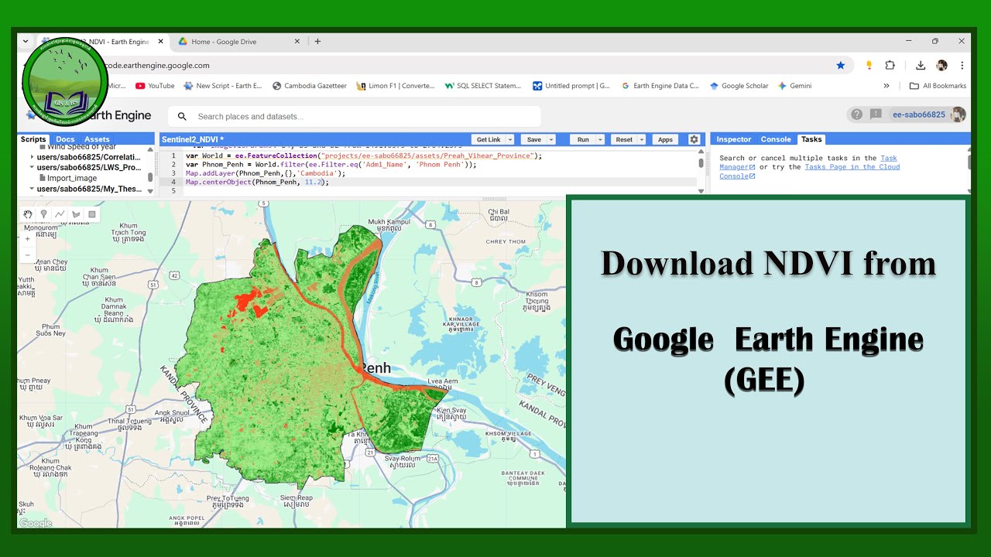This screenshot has height=557, width=991.
Task: Switch to the Inspector tab
Action: click(x=733, y=139)
